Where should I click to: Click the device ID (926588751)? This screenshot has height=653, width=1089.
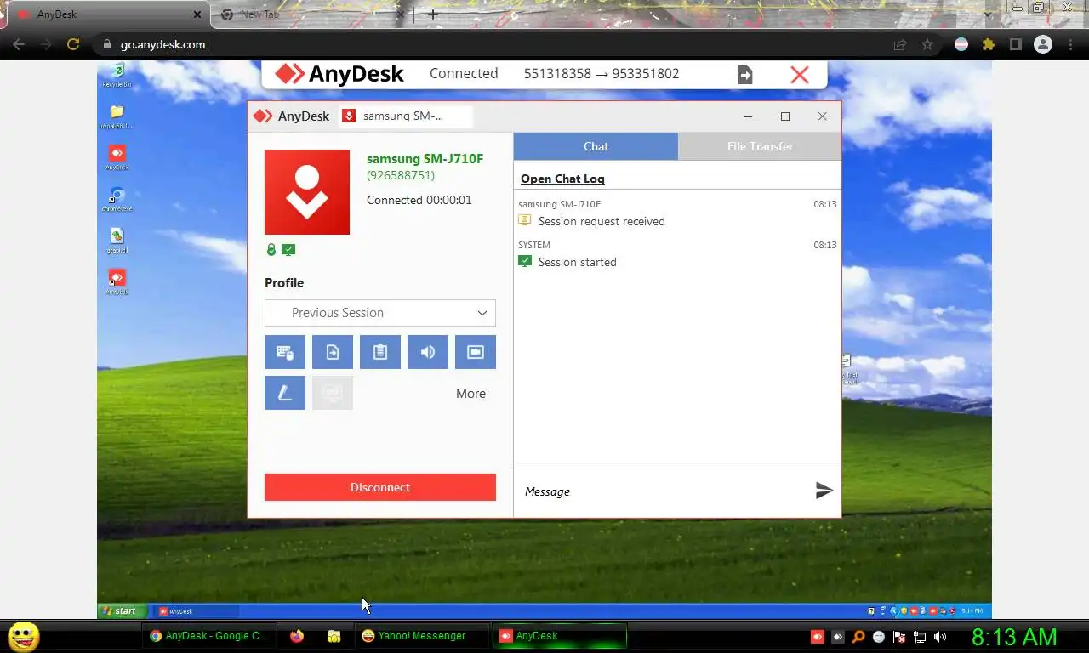(x=401, y=175)
